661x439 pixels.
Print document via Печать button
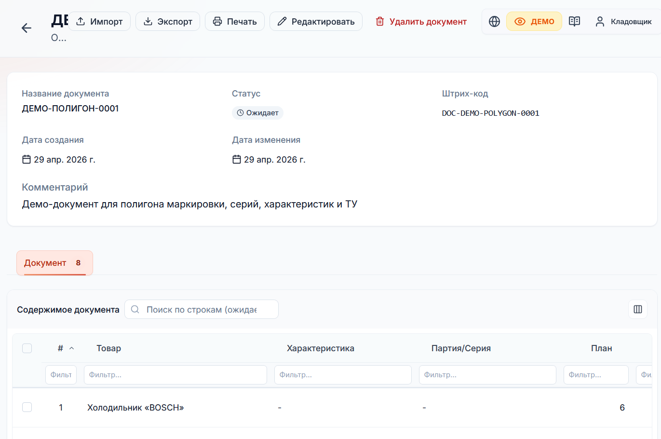coord(235,21)
